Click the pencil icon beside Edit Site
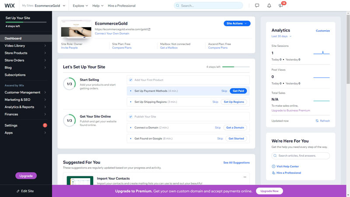 [x=18, y=191]
